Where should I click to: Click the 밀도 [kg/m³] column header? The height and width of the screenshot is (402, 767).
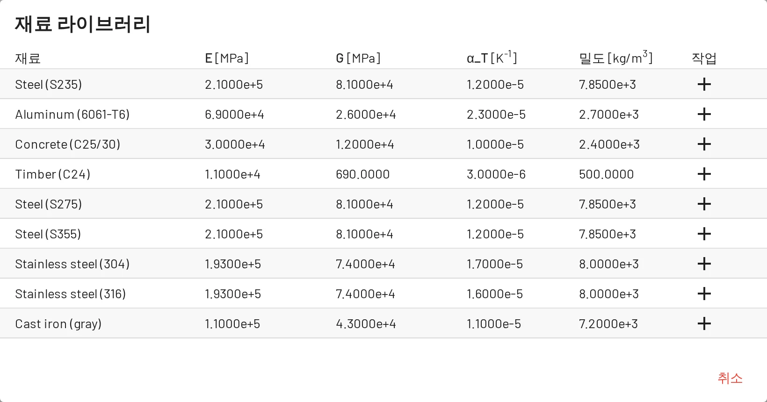click(616, 57)
